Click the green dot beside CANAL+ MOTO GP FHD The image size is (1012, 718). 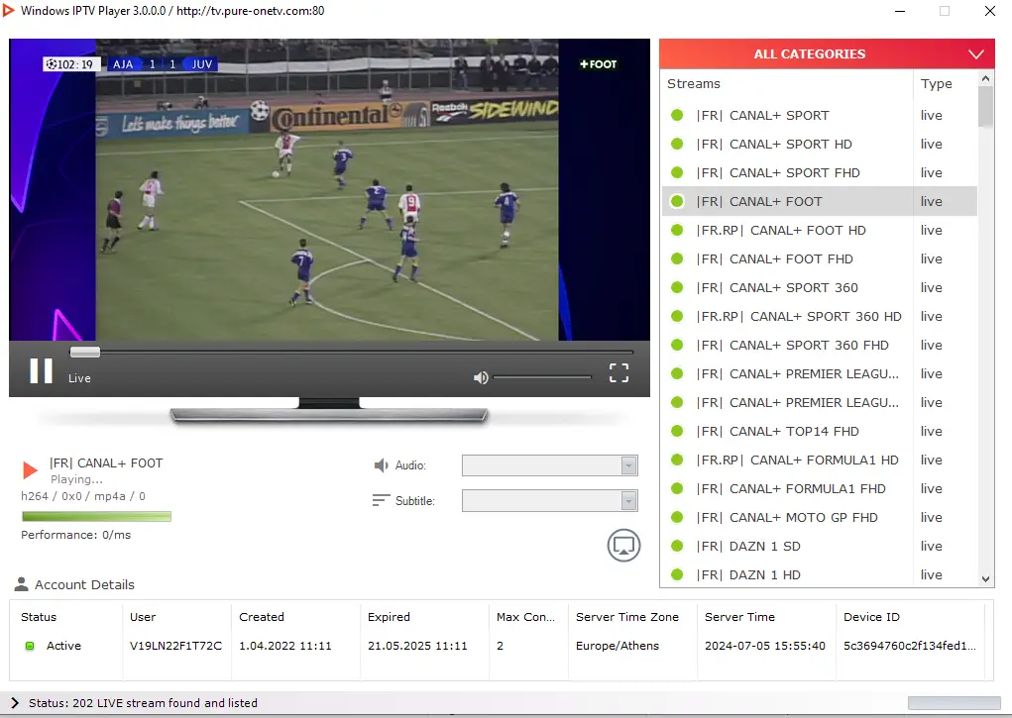click(x=677, y=517)
